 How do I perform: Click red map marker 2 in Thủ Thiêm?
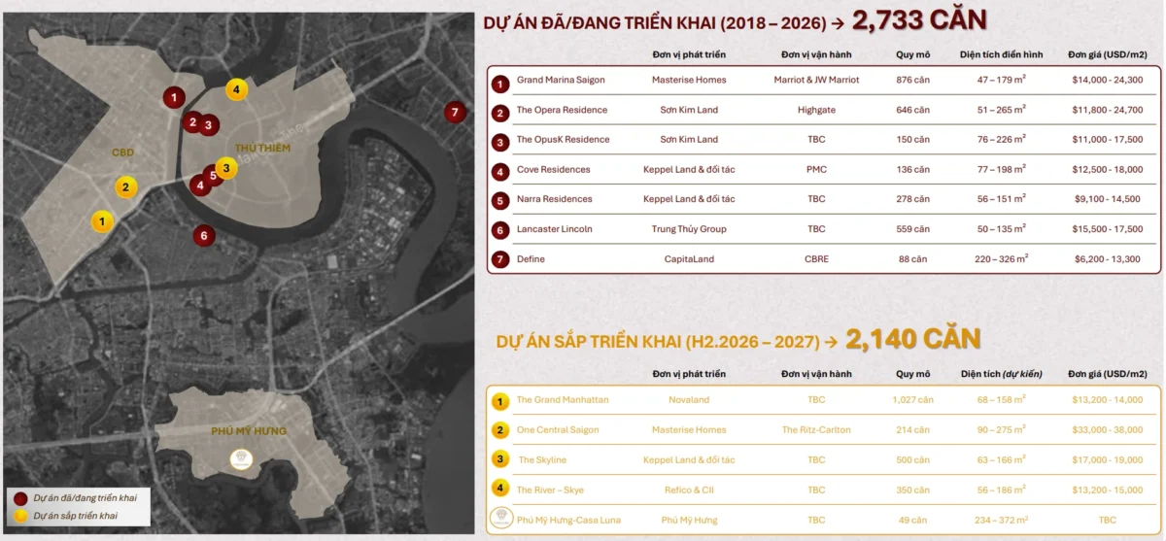coord(192,122)
